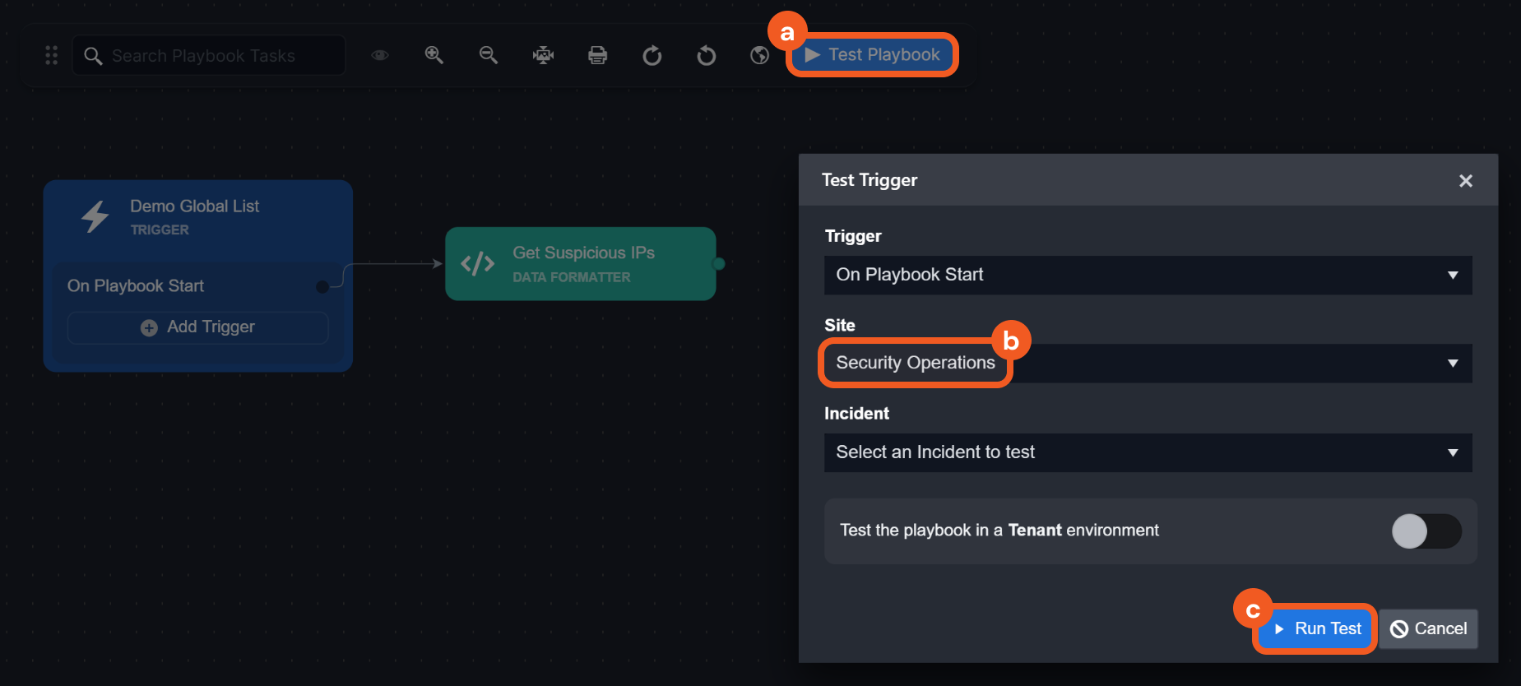Toggle the eye visibility icon in toolbar
This screenshot has width=1521, height=686.
tap(379, 55)
